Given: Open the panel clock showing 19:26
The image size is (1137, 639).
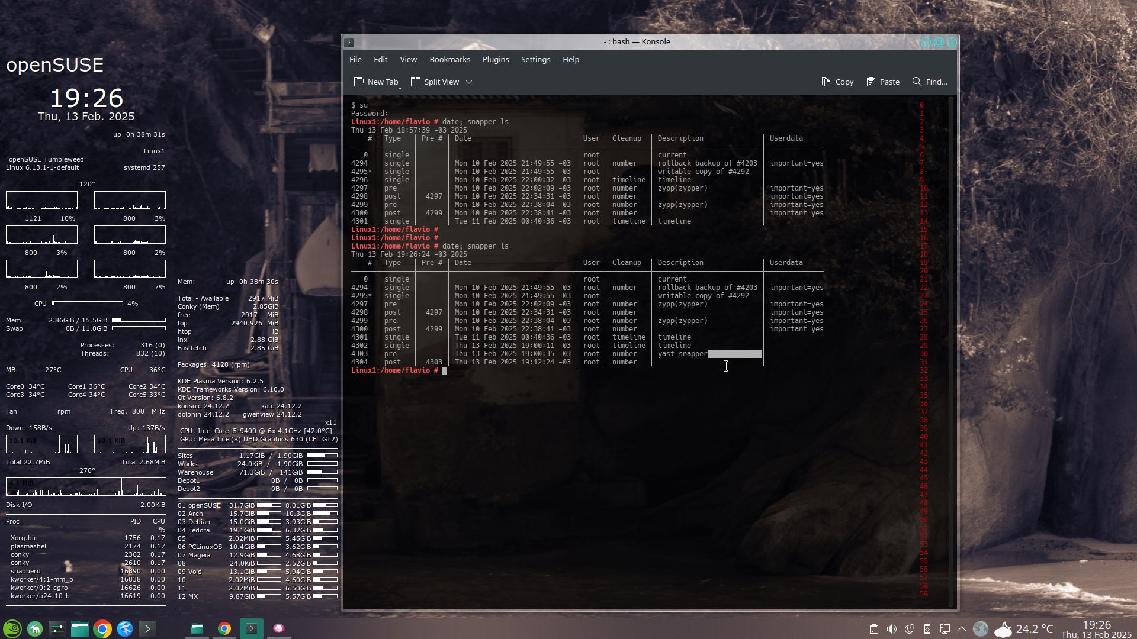Looking at the screenshot, I should 1097,630.
